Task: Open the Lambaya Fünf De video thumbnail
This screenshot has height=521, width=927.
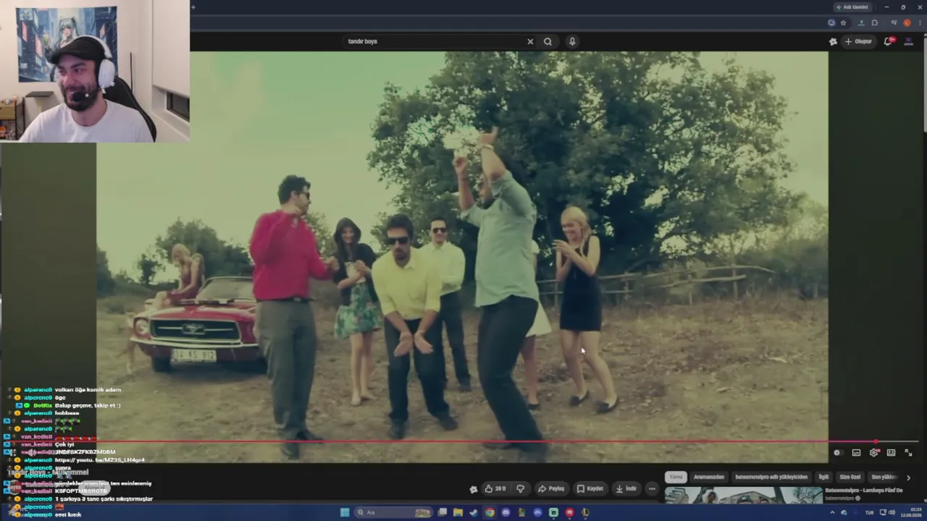Action: coord(743,495)
